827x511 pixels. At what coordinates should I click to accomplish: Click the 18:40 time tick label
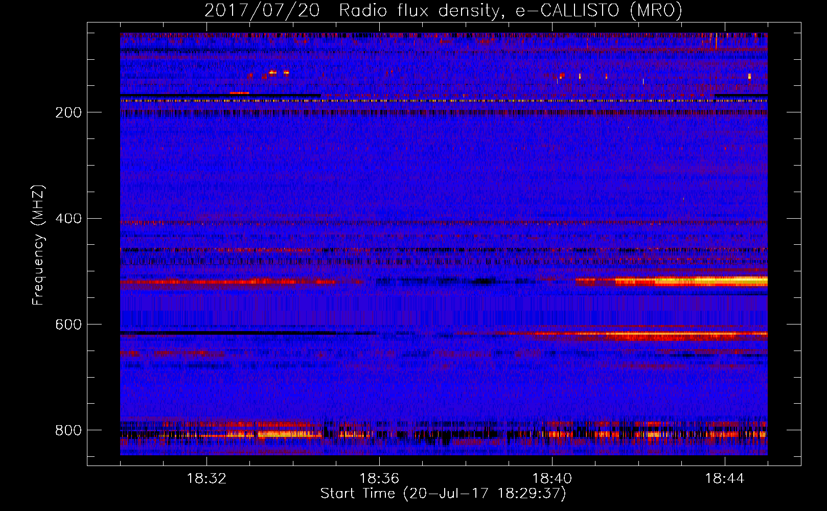[552, 479]
